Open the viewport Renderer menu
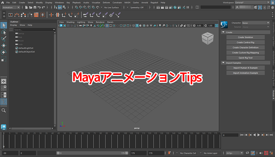The image size is (275, 157). pyautogui.click(x=100, y=22)
